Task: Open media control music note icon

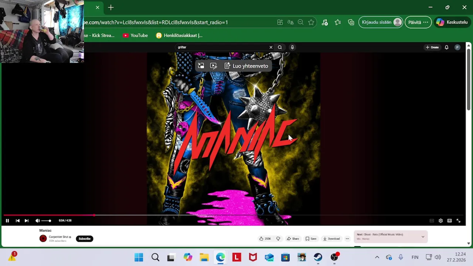Action: pos(324,22)
